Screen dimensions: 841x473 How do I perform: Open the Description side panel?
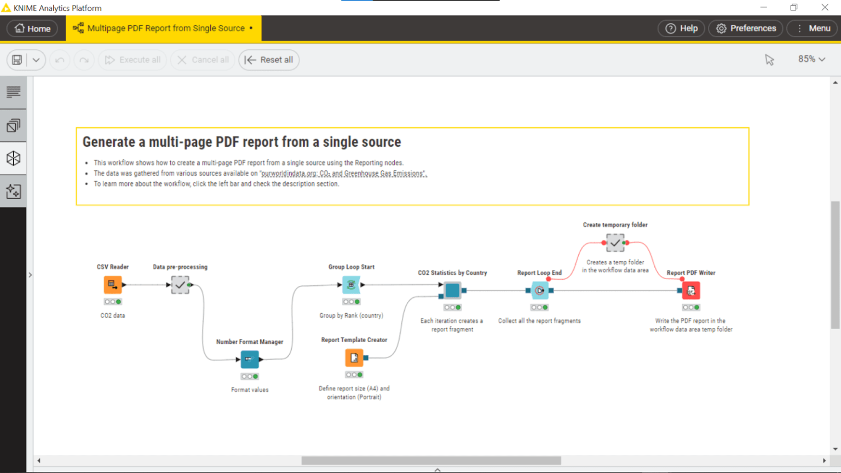(x=13, y=92)
